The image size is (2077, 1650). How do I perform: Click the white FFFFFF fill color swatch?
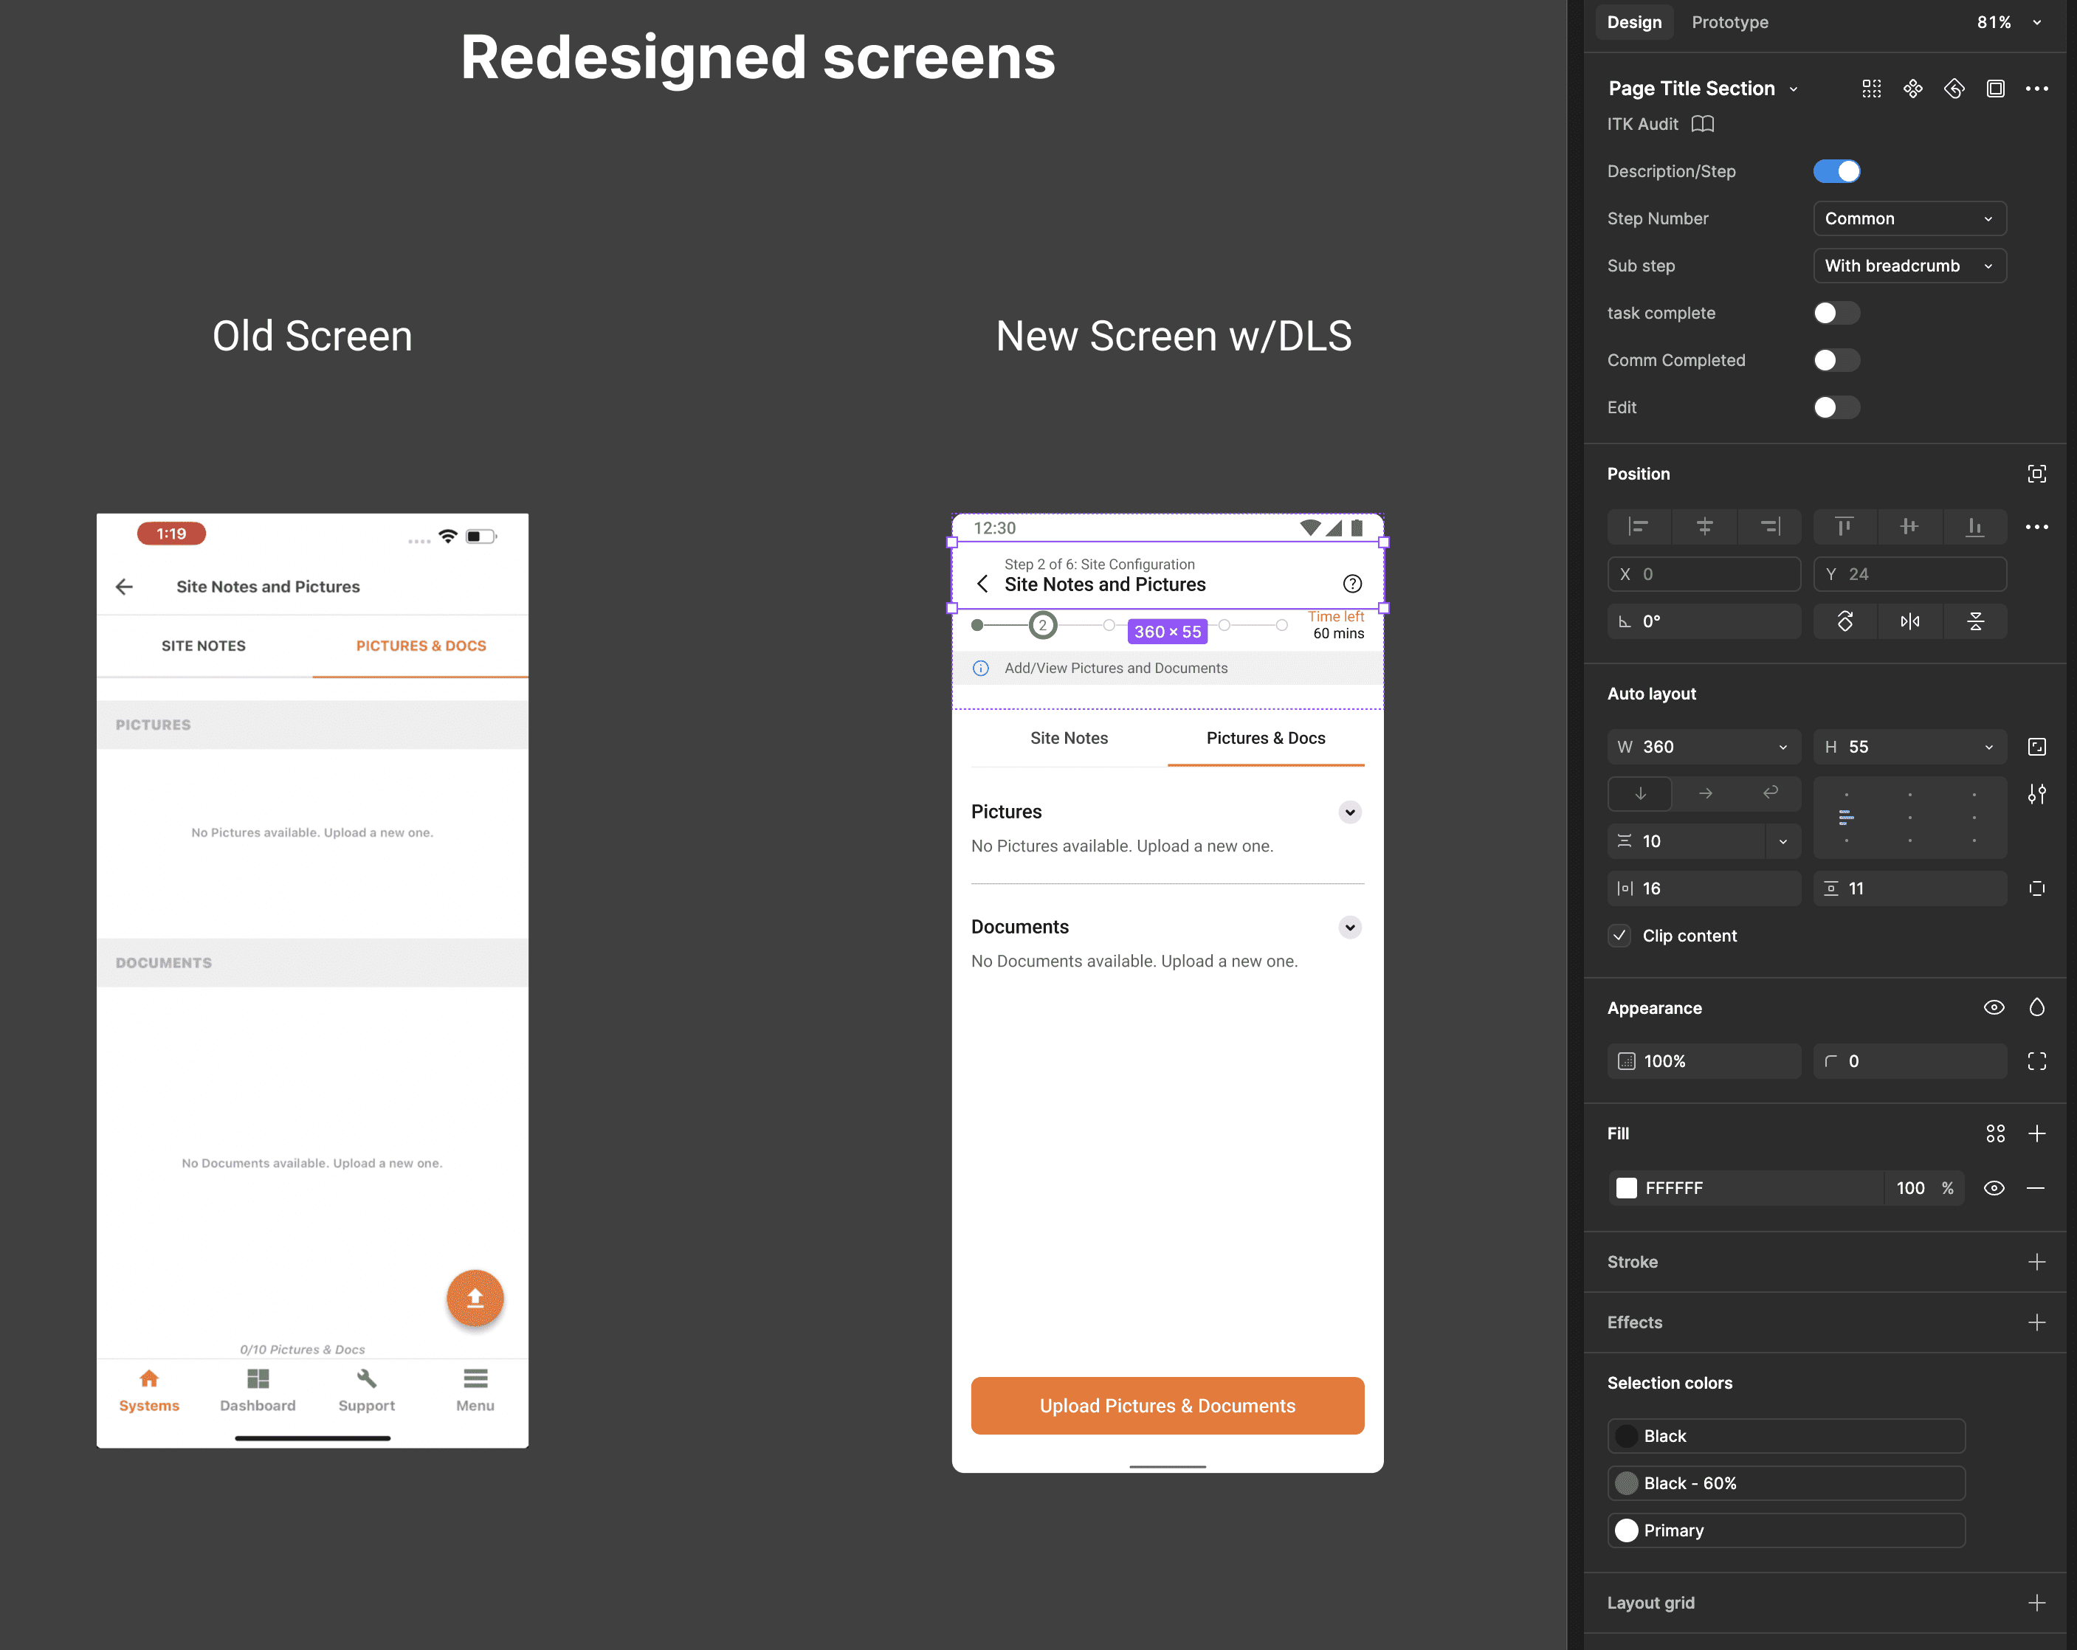point(1626,1187)
